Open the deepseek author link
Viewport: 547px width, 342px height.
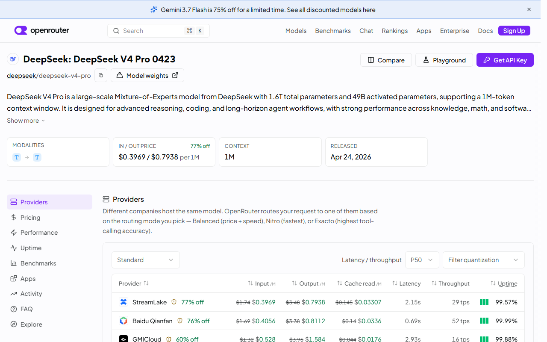(x=21, y=76)
